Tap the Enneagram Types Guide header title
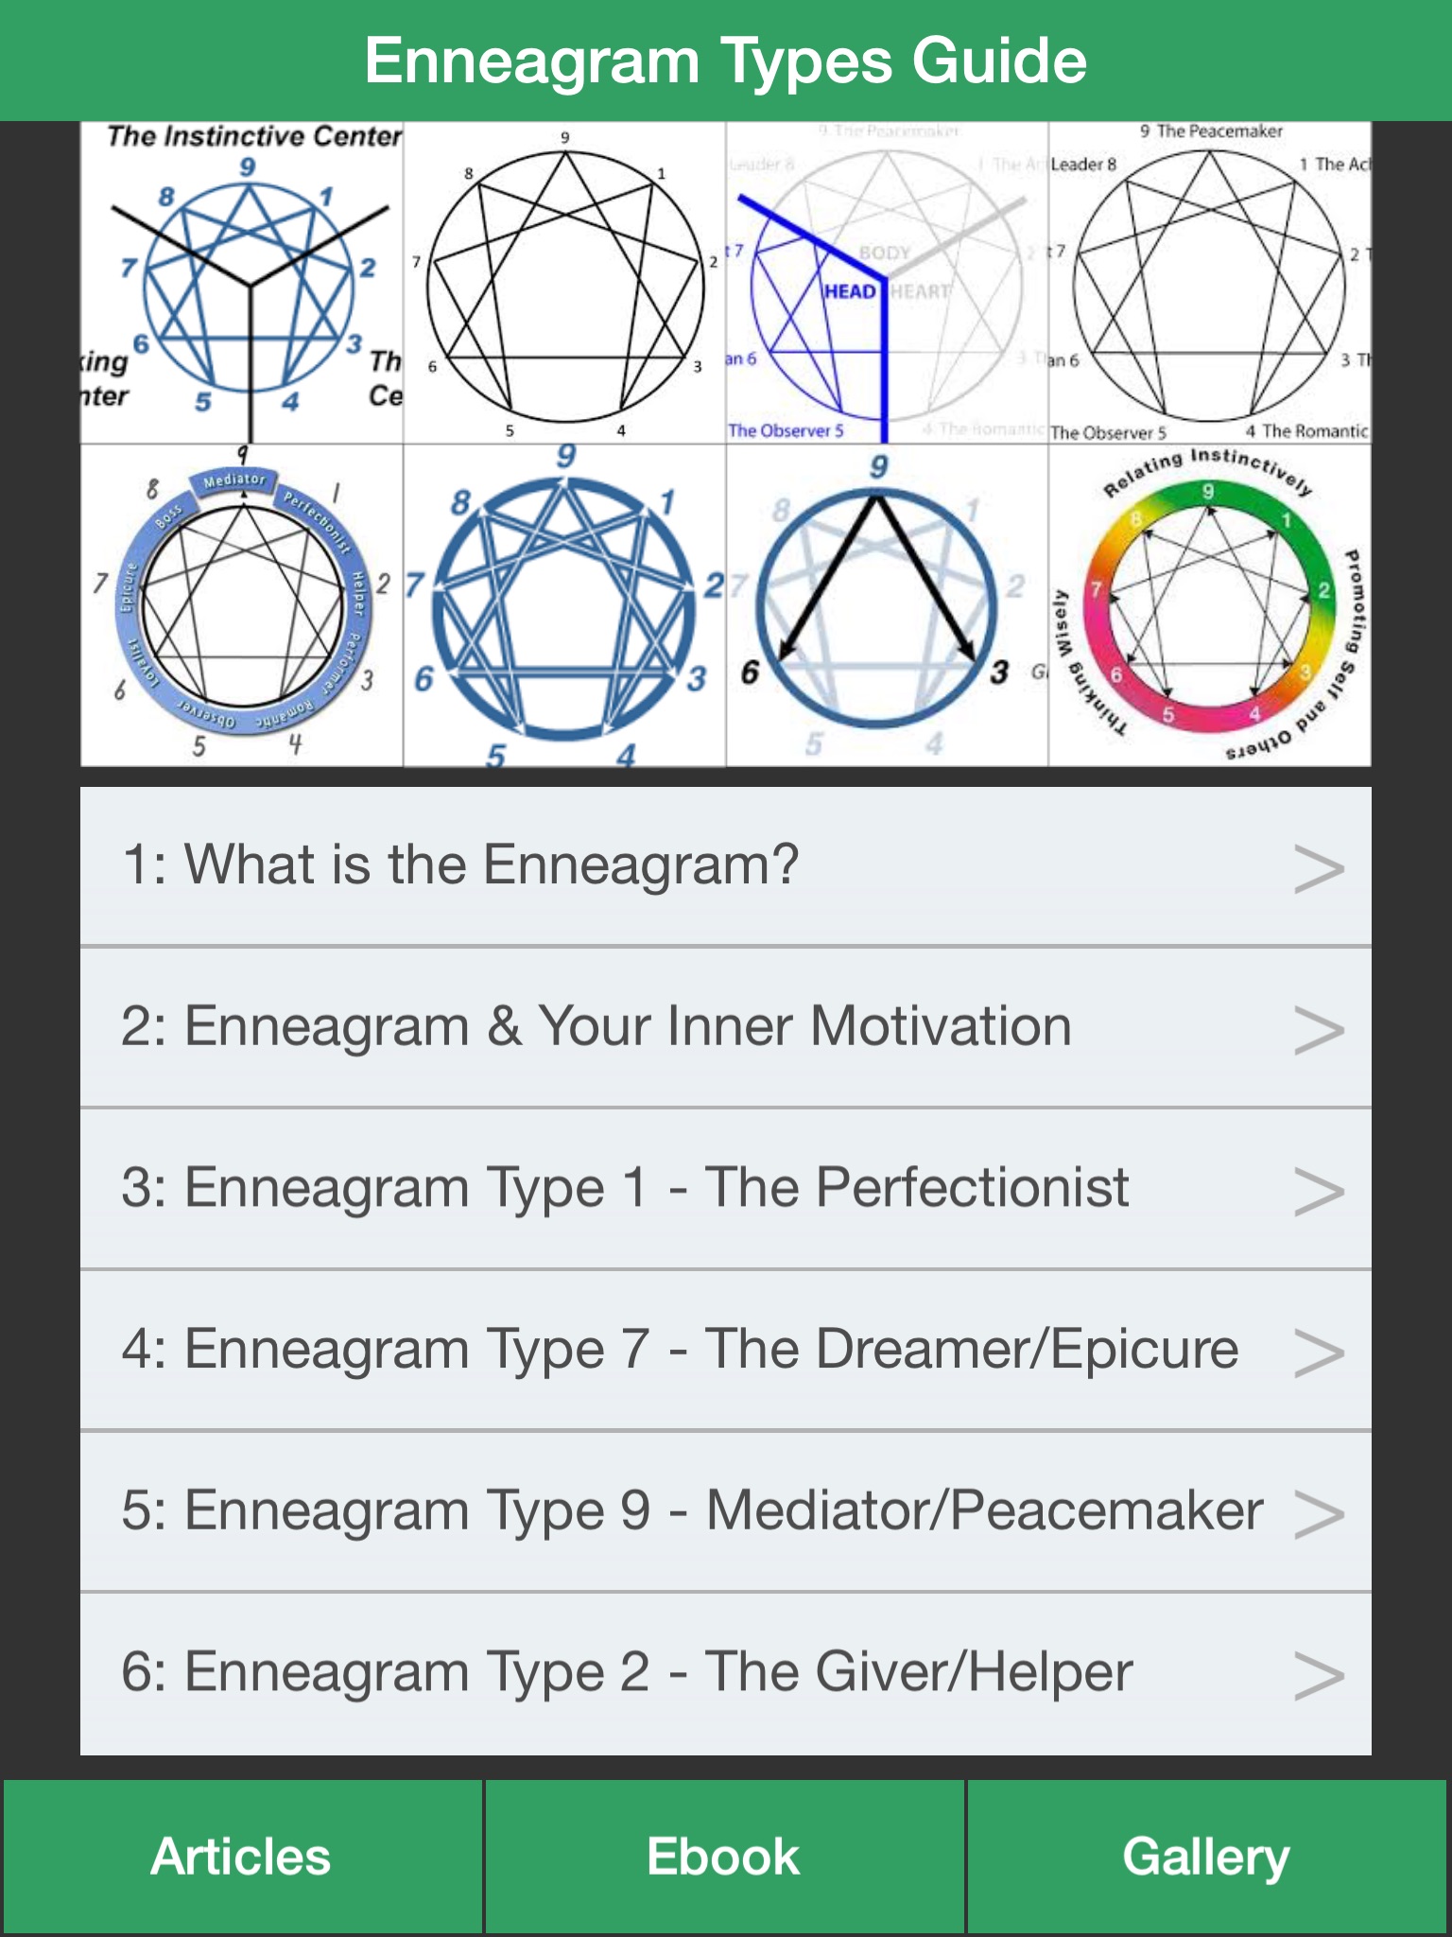Image resolution: width=1452 pixels, height=1937 pixels. click(x=726, y=61)
